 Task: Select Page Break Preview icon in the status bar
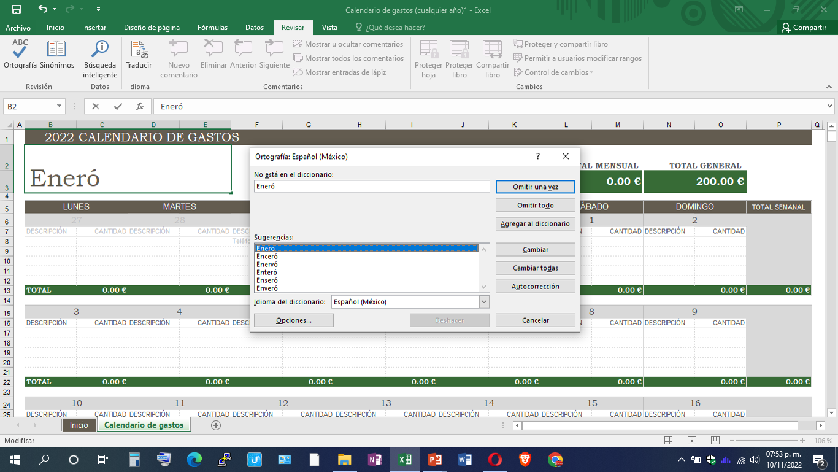click(x=715, y=441)
